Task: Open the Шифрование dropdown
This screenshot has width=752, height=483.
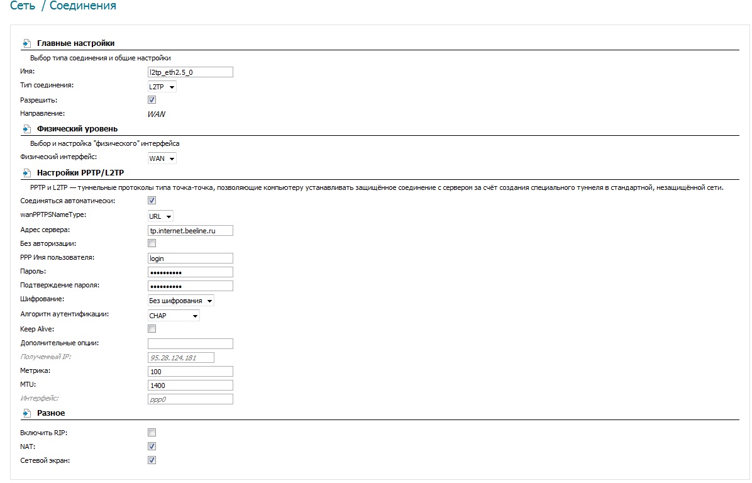Action: 181,301
